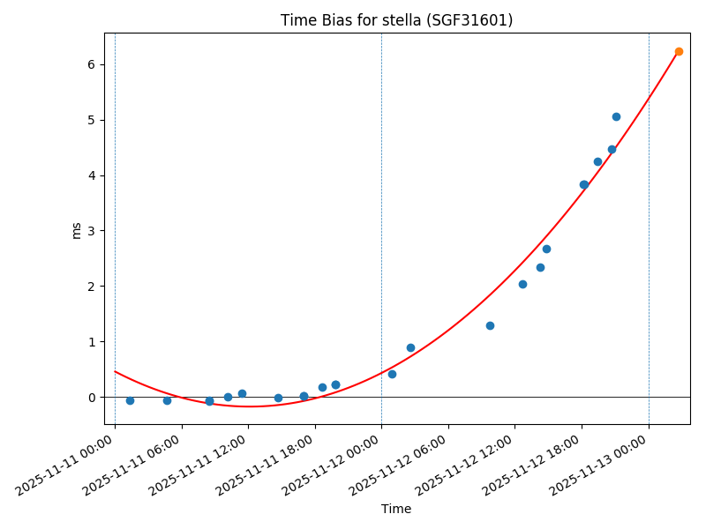Click the x-axis label "Time"
Viewport: 706px width, 529px height.
[396, 509]
